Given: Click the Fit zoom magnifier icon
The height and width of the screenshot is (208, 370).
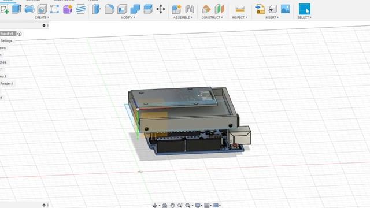Looking at the screenshot, I should click(187, 206).
